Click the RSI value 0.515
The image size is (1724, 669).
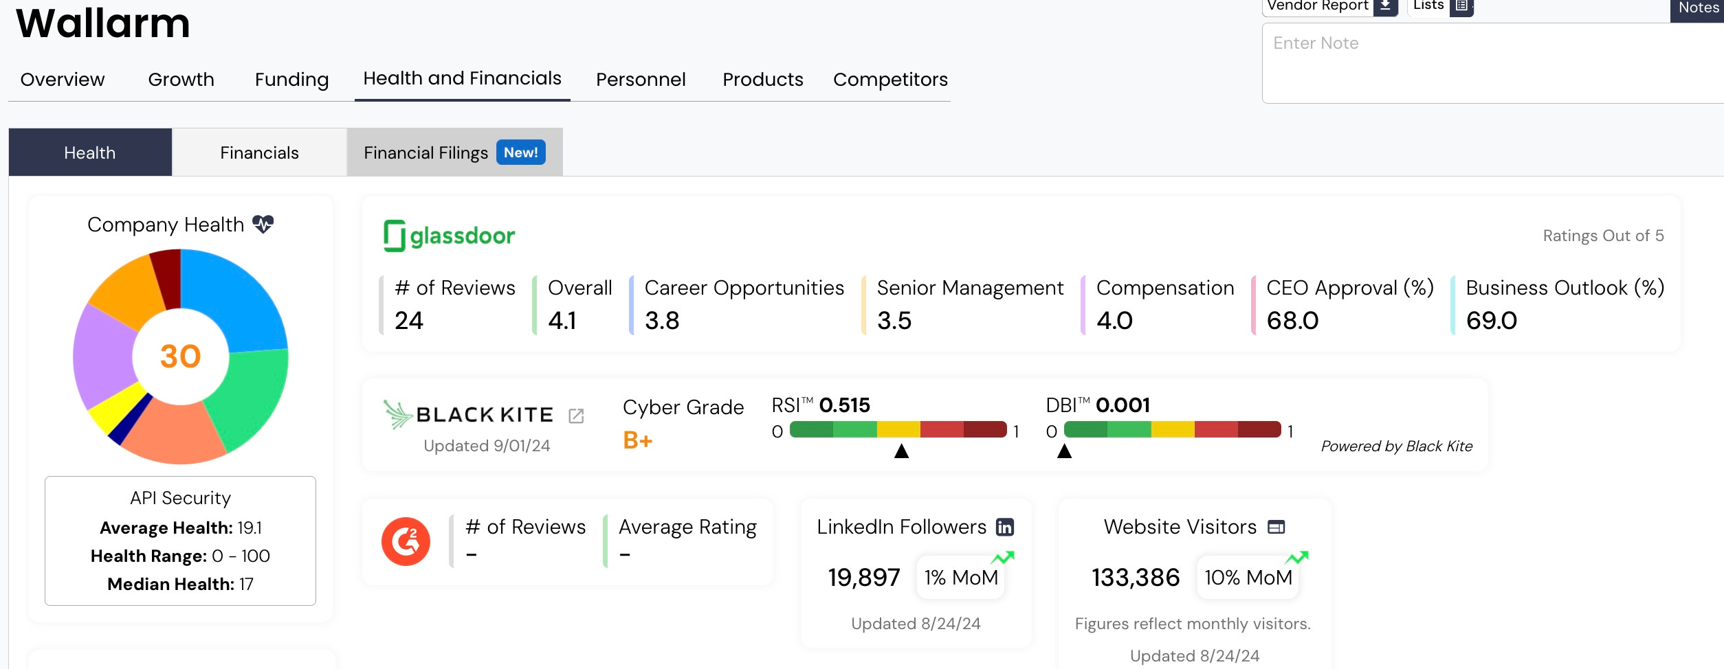[x=845, y=405]
